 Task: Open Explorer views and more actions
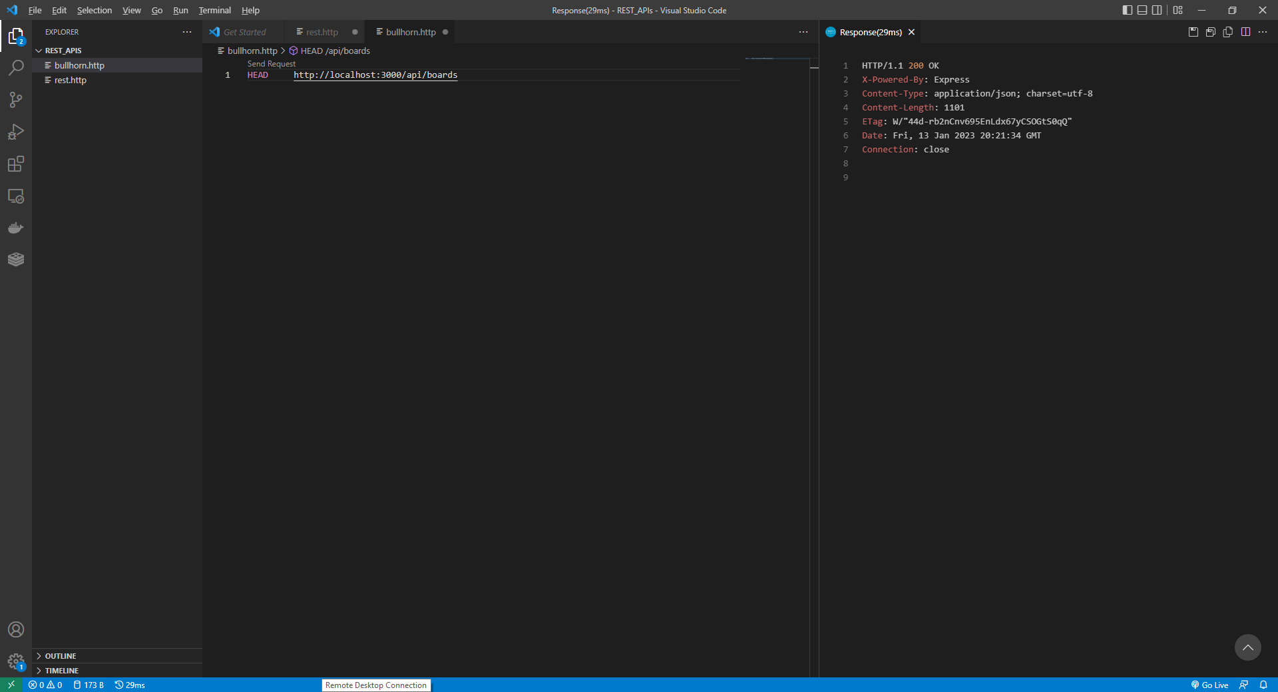tap(187, 32)
